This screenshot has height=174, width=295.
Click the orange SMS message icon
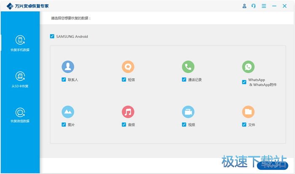(x=128, y=67)
